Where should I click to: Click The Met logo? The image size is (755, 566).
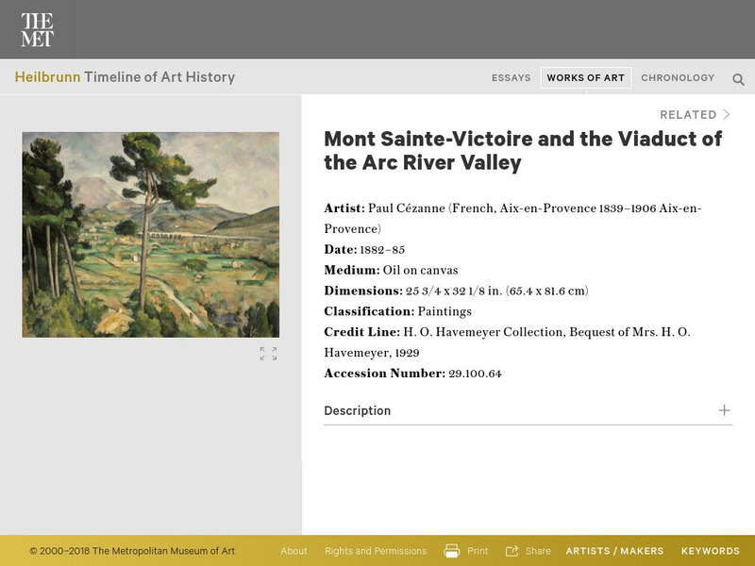37,30
